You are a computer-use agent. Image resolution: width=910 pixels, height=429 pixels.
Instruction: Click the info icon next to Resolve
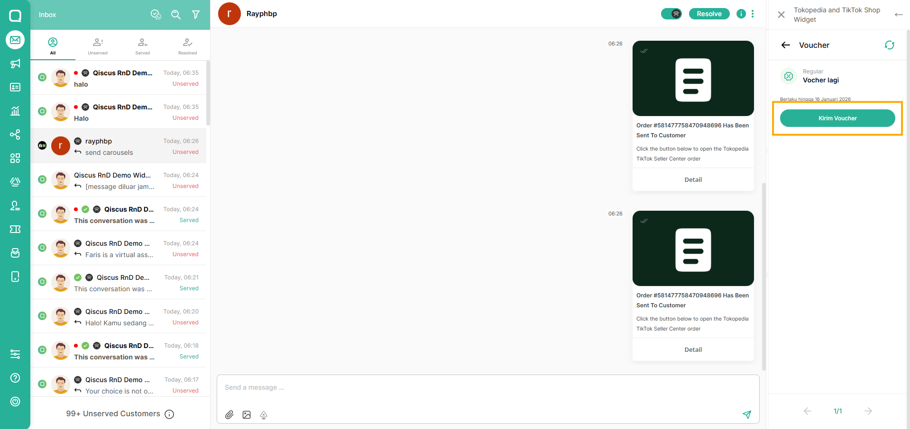coord(741,14)
